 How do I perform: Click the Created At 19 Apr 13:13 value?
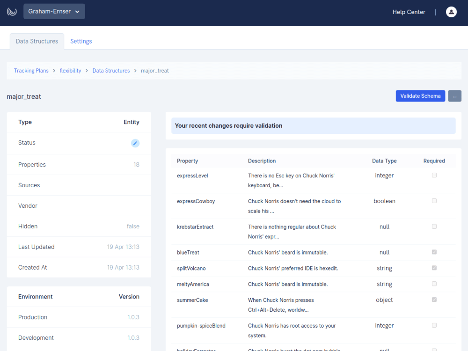tap(123, 268)
